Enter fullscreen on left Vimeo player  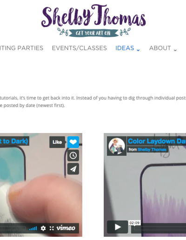[x=52, y=228]
